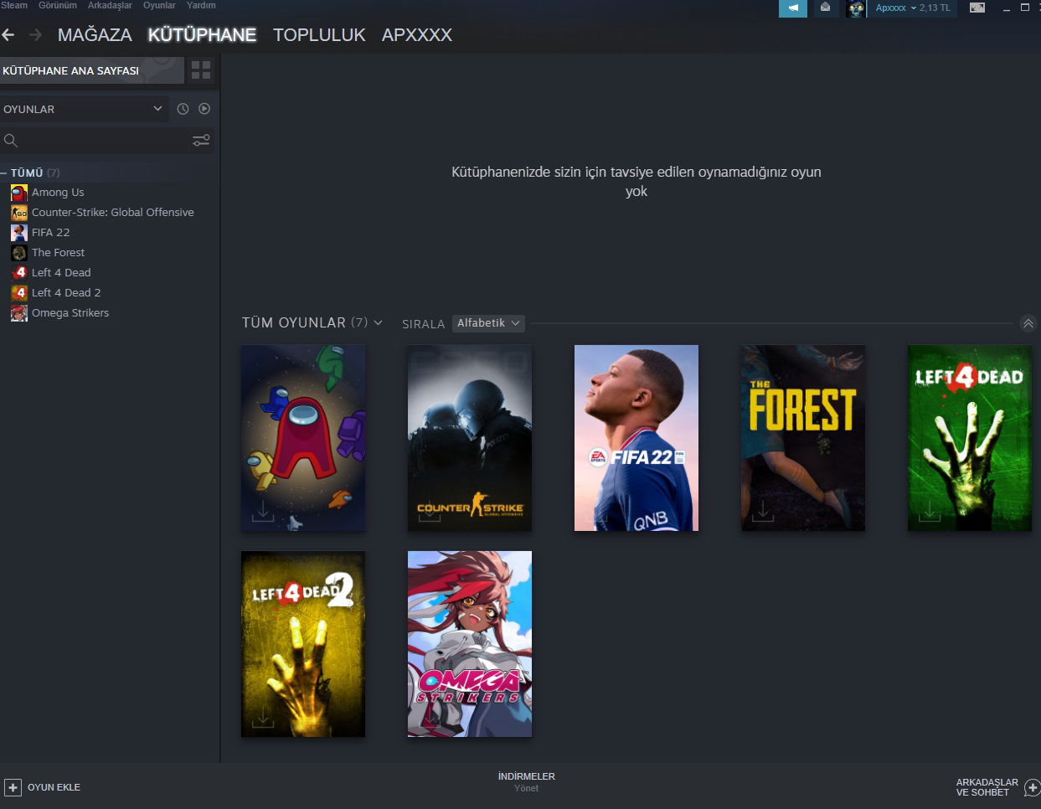Image resolution: width=1041 pixels, height=809 pixels.
Task: Open the FIFA 22 cover thumbnail
Action: pyautogui.click(x=636, y=438)
